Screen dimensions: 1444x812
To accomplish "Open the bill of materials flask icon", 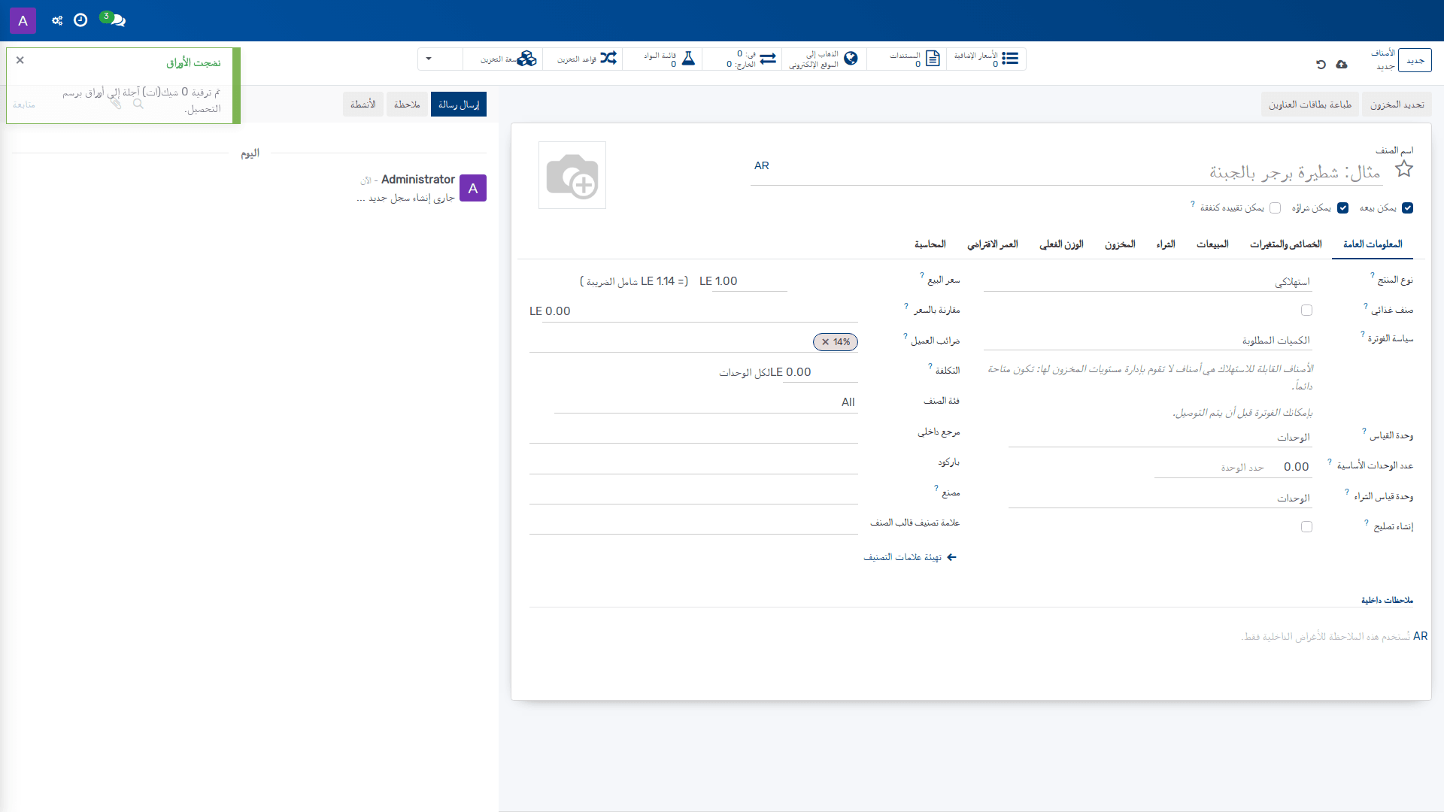I will tap(688, 59).
